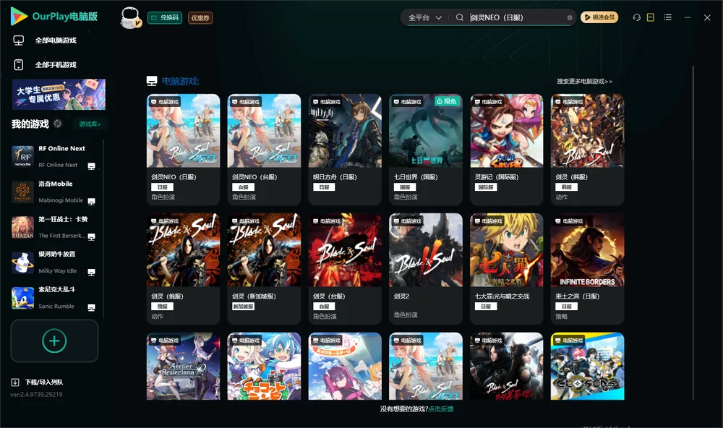Open customer service headset icon
The height and width of the screenshot is (428, 723).
636,17
